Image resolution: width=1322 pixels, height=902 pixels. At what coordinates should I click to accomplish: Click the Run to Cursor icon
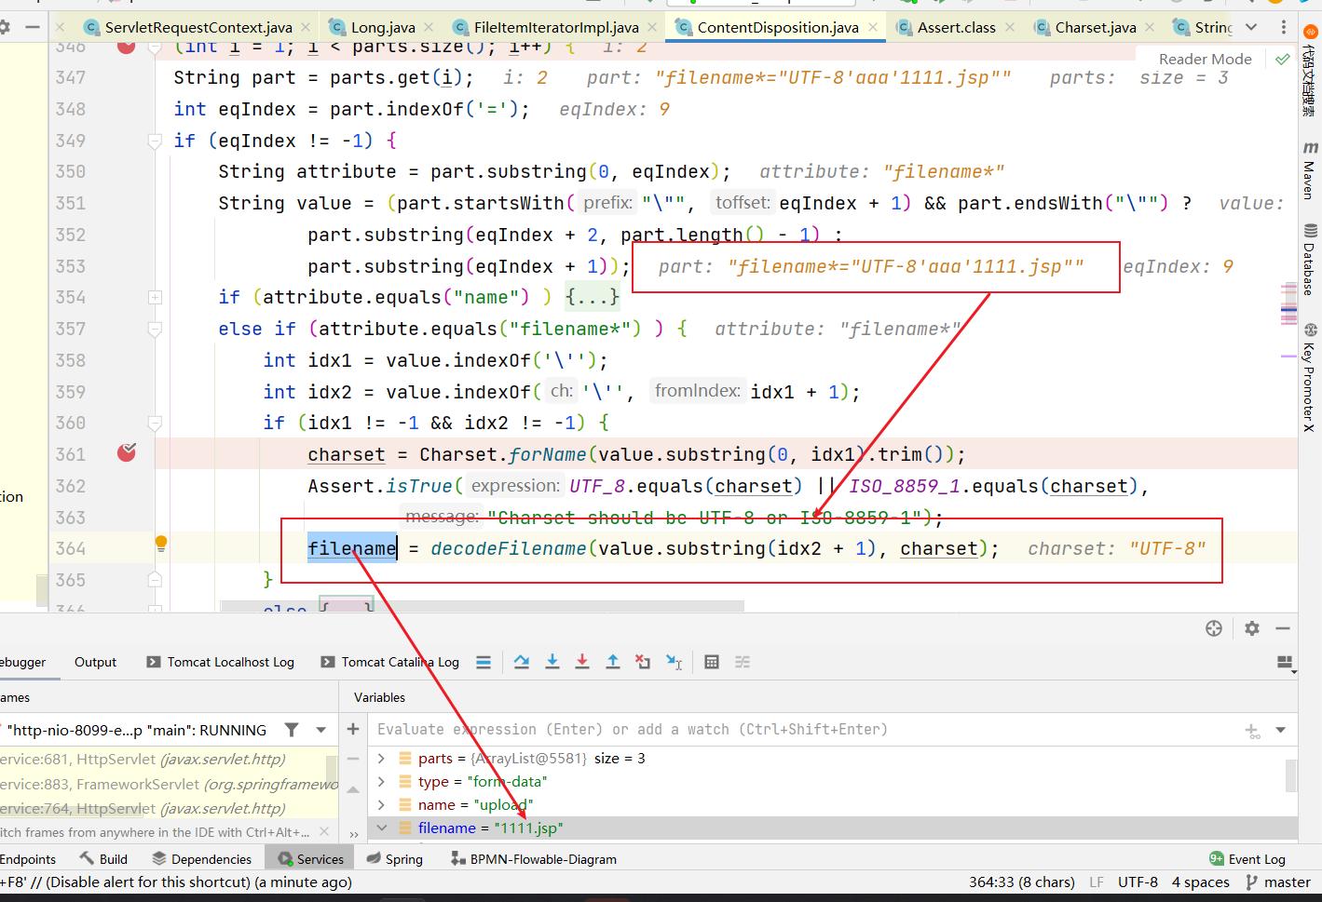tap(675, 662)
